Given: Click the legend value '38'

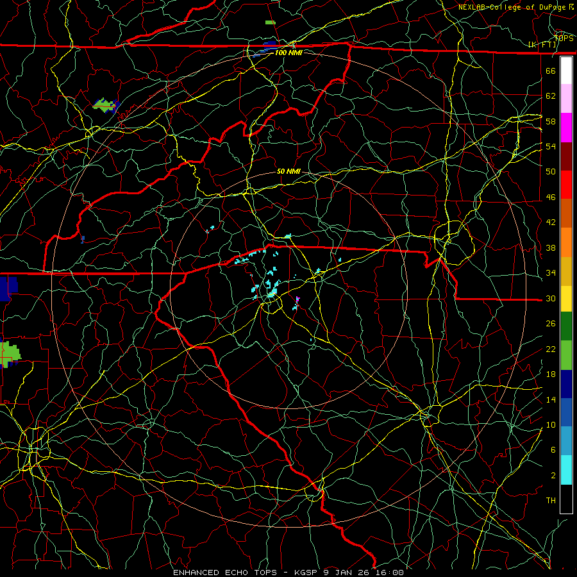Looking at the screenshot, I should tap(551, 247).
